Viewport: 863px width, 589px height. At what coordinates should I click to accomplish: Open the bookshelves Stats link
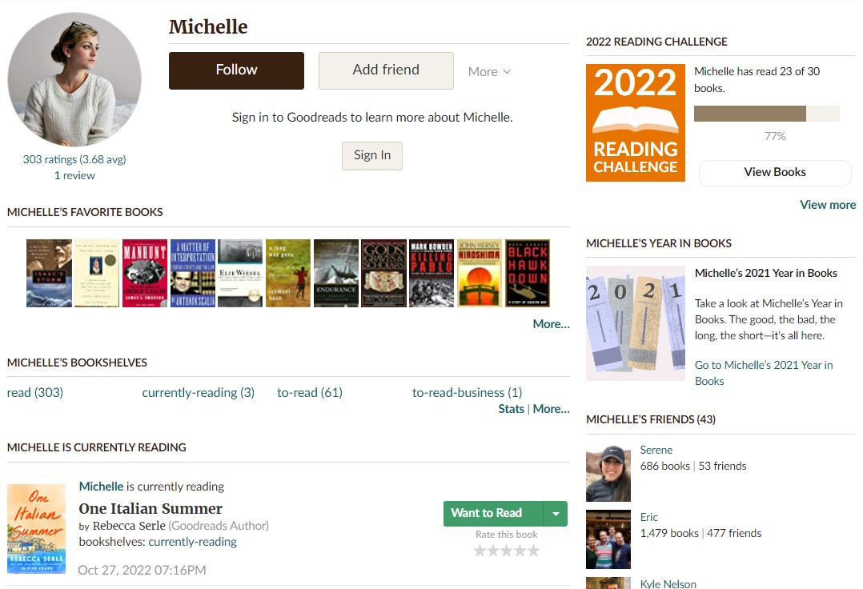[512, 409]
